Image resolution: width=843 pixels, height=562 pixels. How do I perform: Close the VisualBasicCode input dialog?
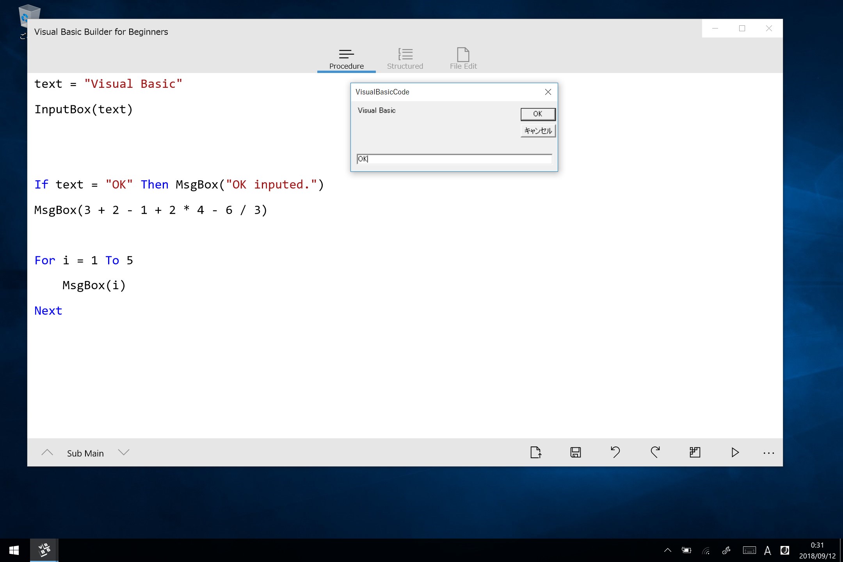tap(548, 92)
